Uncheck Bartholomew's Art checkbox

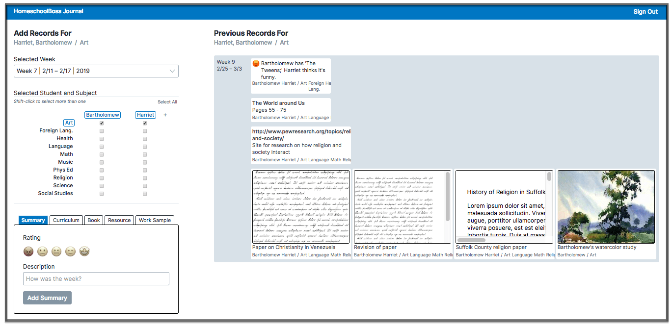tap(102, 123)
